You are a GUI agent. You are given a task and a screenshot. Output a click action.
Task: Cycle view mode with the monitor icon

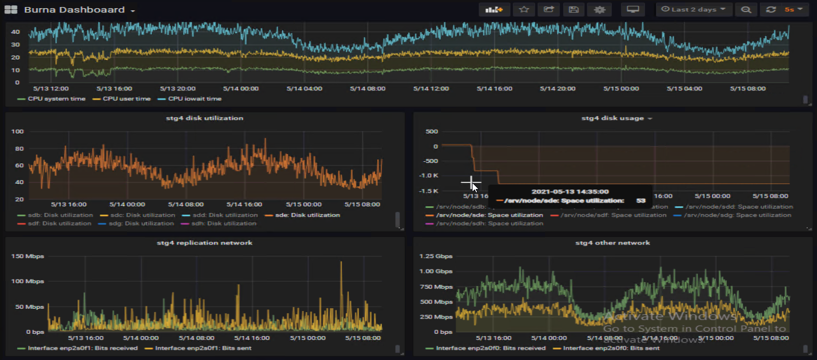633,10
